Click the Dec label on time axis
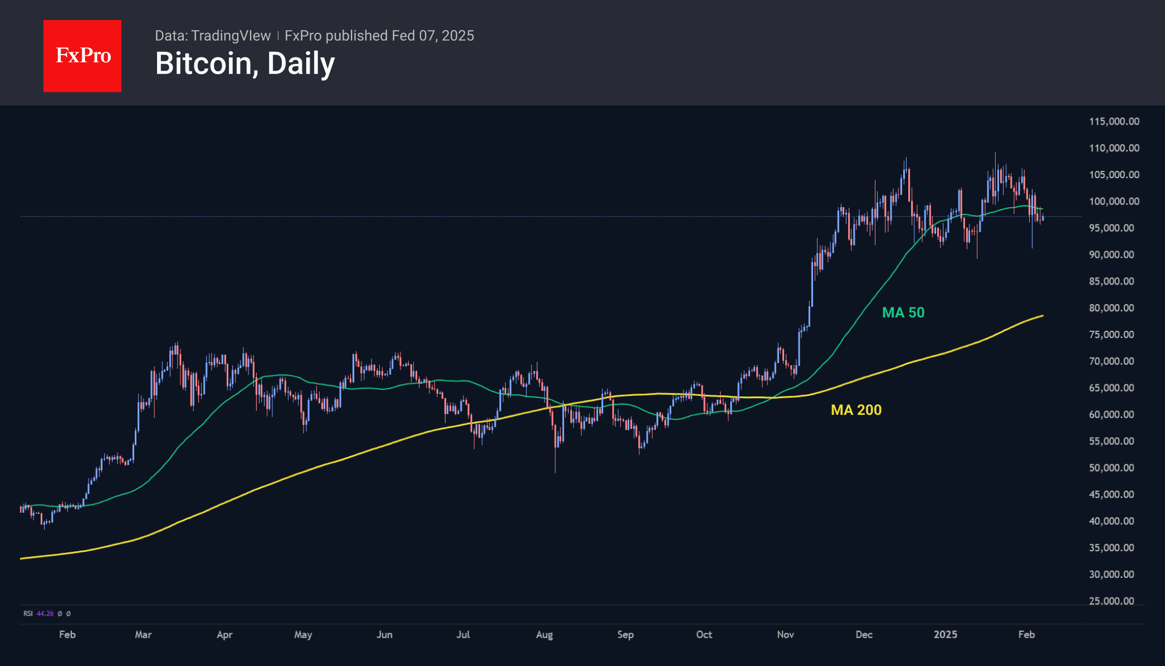1165x666 pixels. (864, 634)
